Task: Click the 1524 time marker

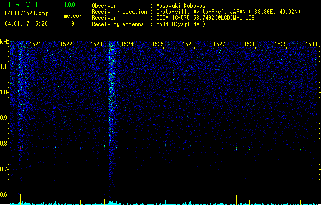Action: click(127, 44)
